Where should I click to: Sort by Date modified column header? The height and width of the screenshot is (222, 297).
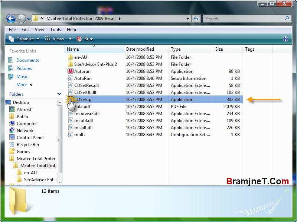pos(146,49)
